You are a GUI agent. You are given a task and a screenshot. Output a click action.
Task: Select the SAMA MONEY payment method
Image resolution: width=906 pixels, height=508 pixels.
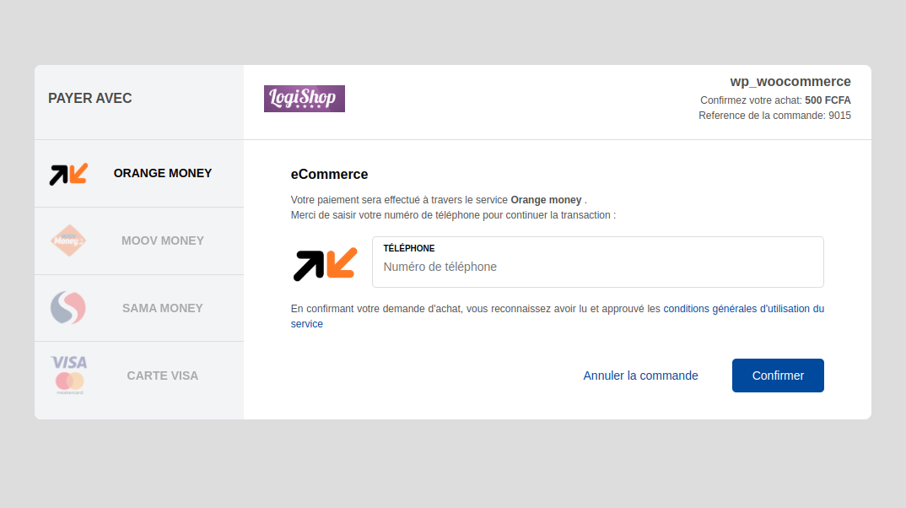click(x=138, y=307)
